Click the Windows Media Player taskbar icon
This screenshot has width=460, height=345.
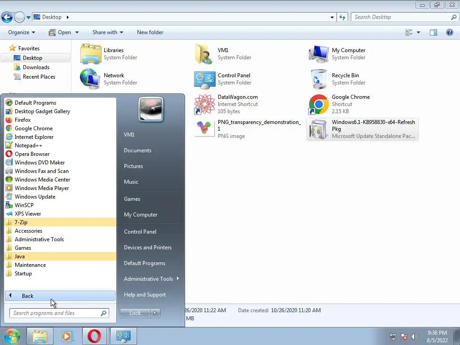pyautogui.click(x=67, y=336)
